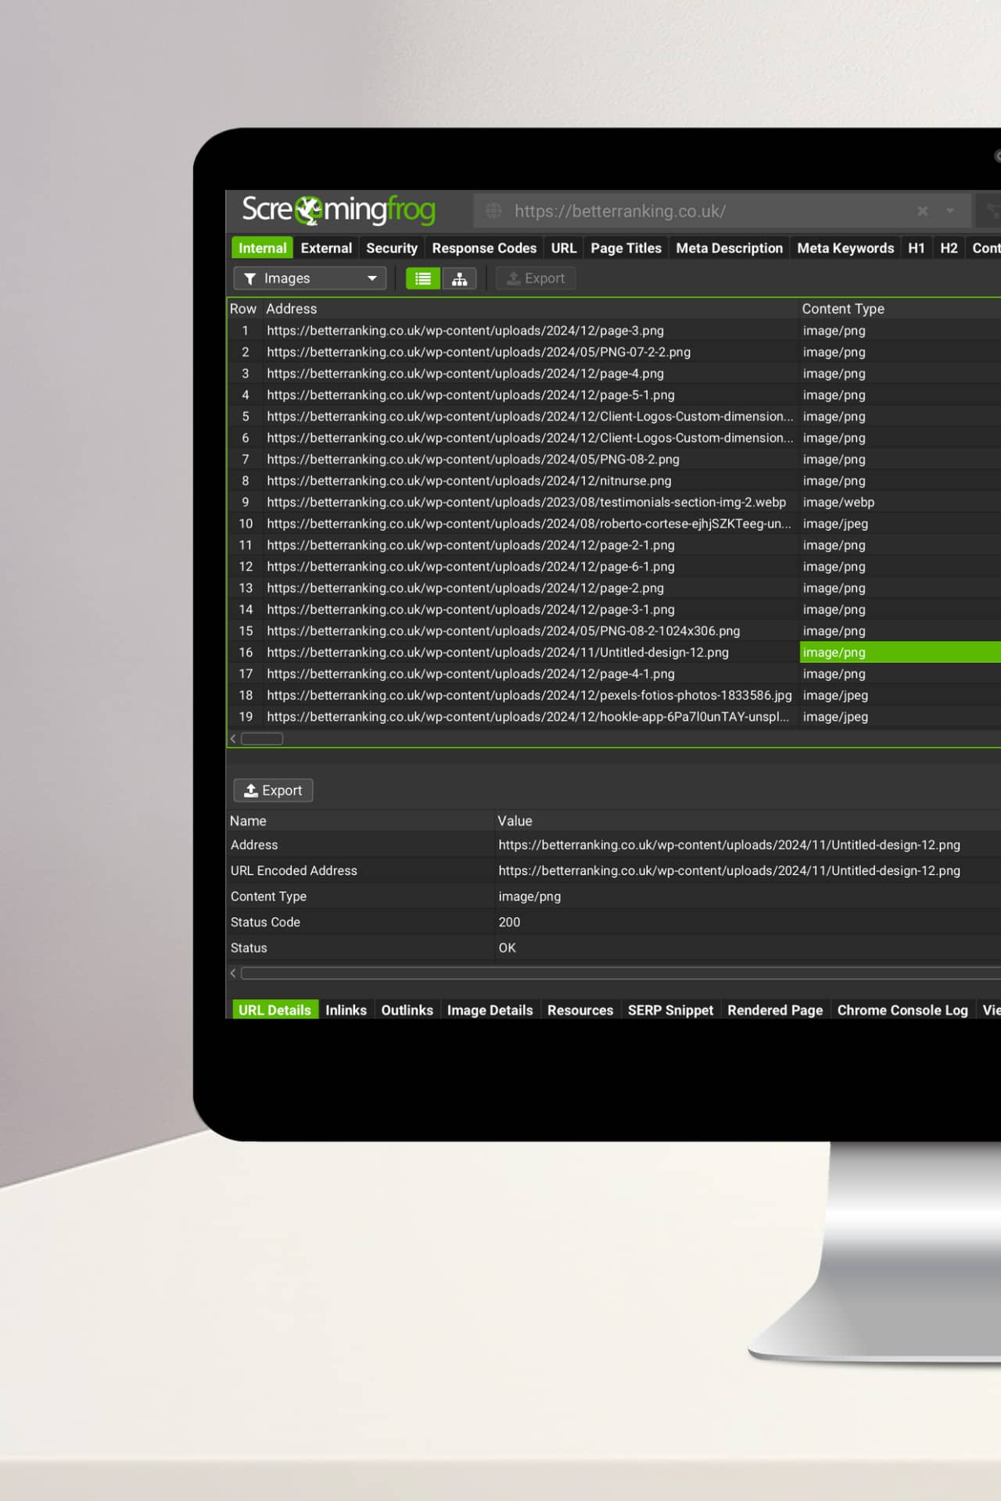This screenshot has width=1001, height=1501.
Task: Click Export button in the lower panel
Action: [273, 790]
